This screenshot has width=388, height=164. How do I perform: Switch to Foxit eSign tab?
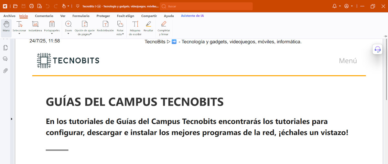(125, 16)
